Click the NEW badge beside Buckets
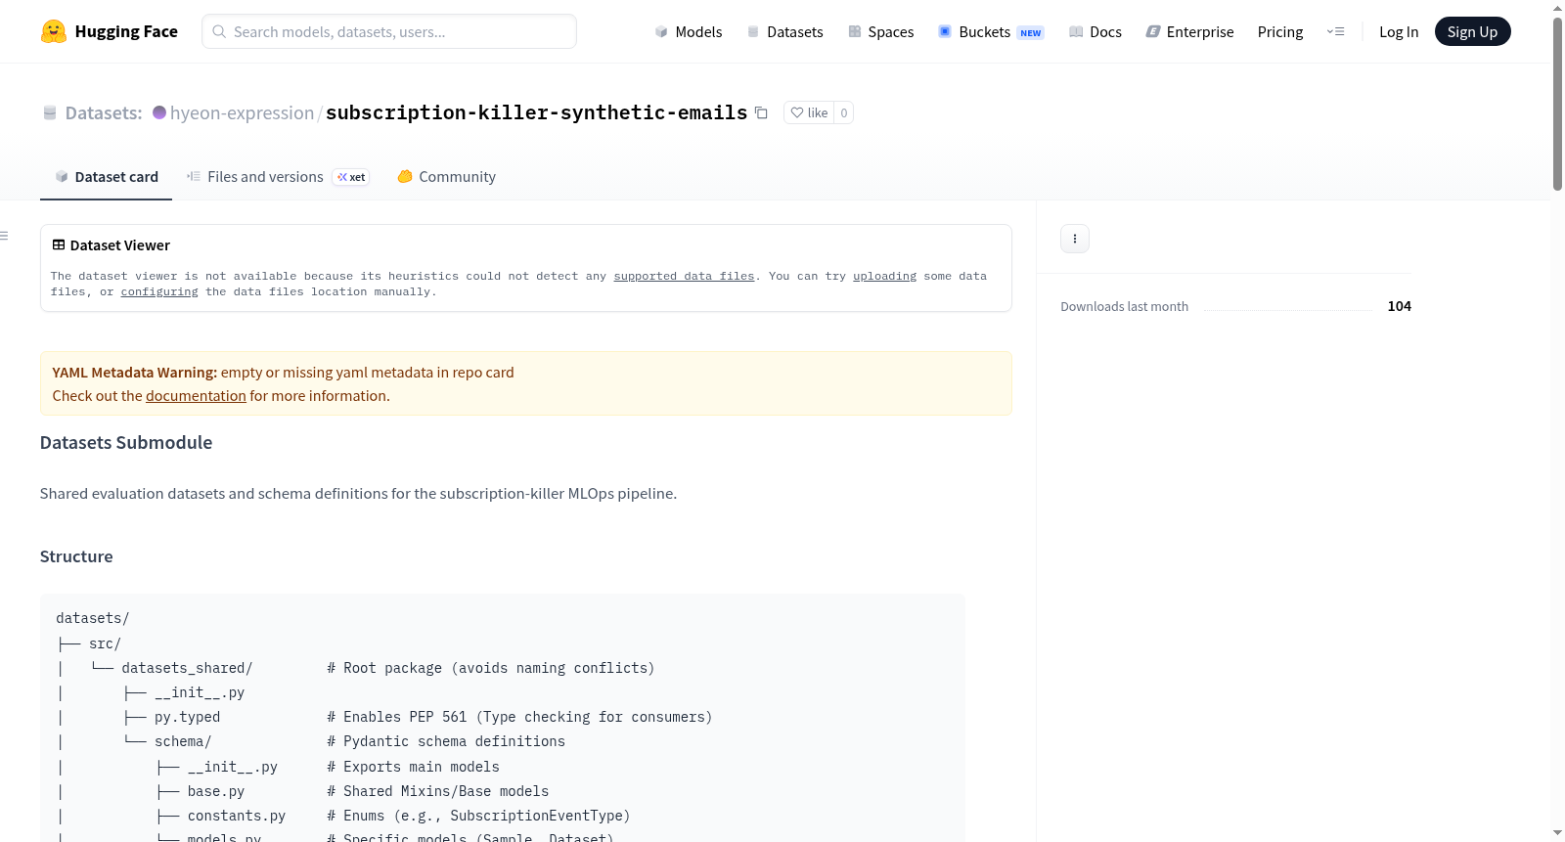This screenshot has width=1565, height=842. tap(1031, 32)
